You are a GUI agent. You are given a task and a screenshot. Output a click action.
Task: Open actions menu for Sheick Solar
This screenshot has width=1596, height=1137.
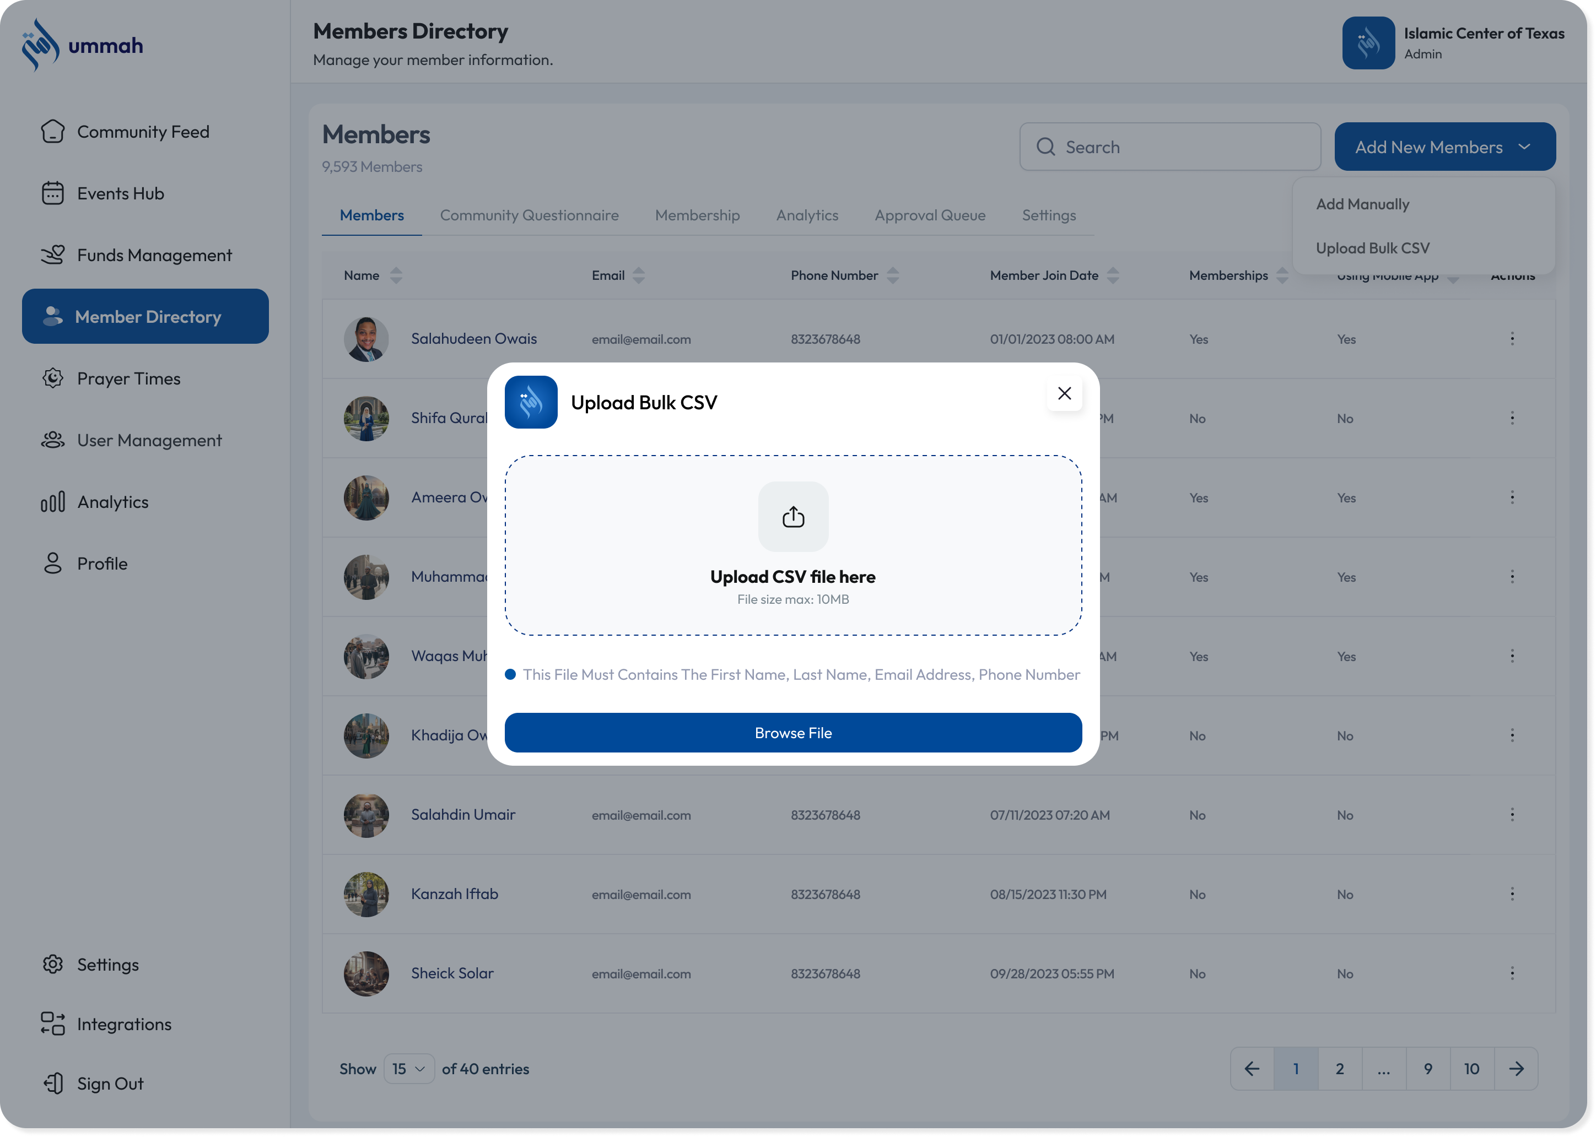(x=1512, y=973)
